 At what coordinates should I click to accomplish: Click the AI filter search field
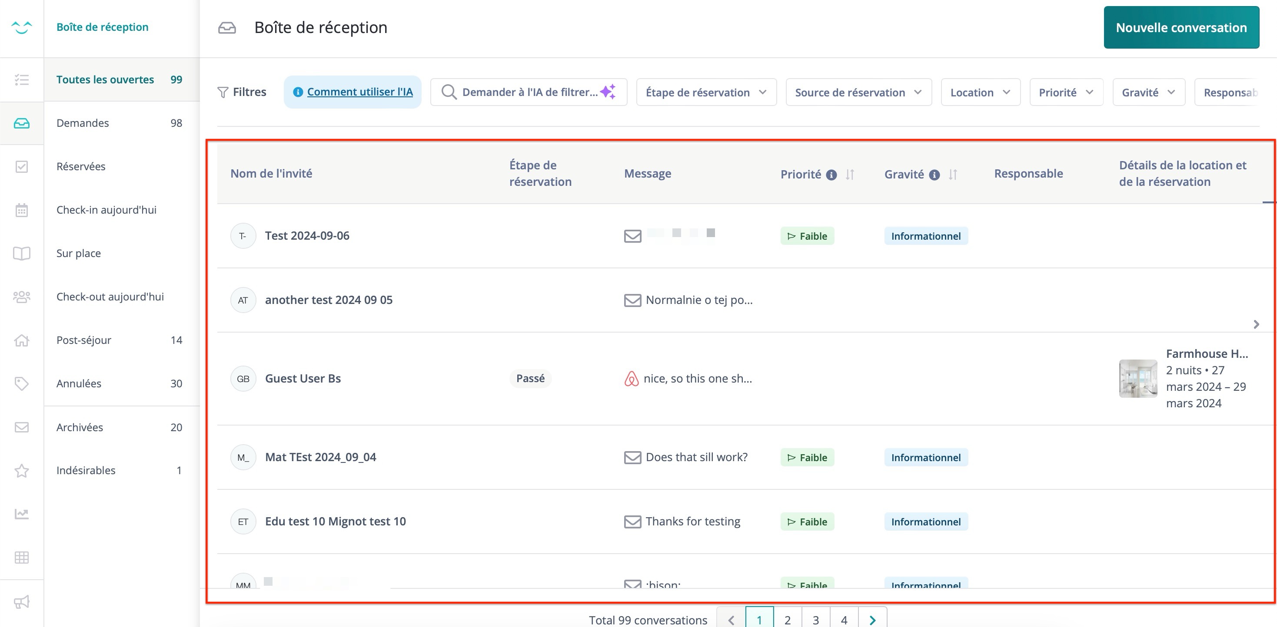point(529,92)
